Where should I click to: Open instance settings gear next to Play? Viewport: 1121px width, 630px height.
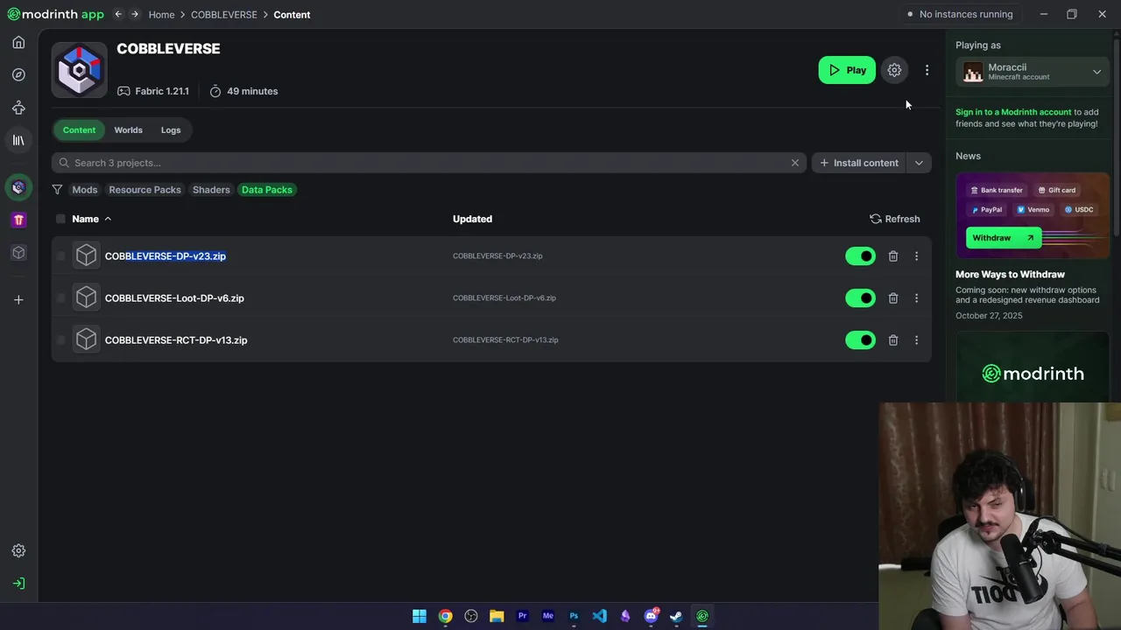click(894, 70)
